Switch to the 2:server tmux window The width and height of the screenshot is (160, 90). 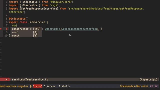point(49,86)
